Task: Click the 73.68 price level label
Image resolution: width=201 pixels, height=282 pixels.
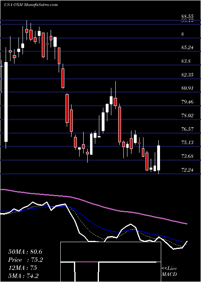Action: (187, 156)
